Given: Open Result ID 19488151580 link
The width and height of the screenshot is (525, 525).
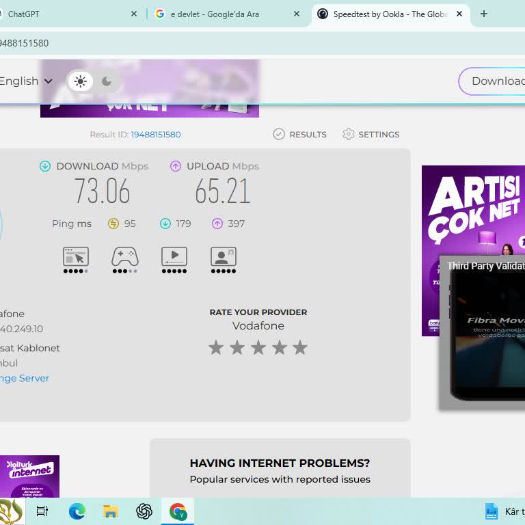Looking at the screenshot, I should click(156, 135).
